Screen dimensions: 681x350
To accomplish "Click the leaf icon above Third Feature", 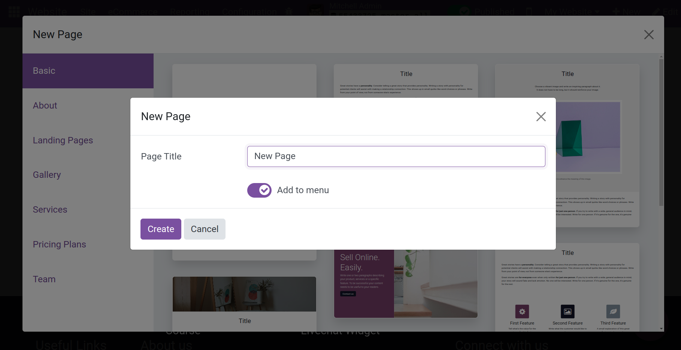I will pos(613,311).
